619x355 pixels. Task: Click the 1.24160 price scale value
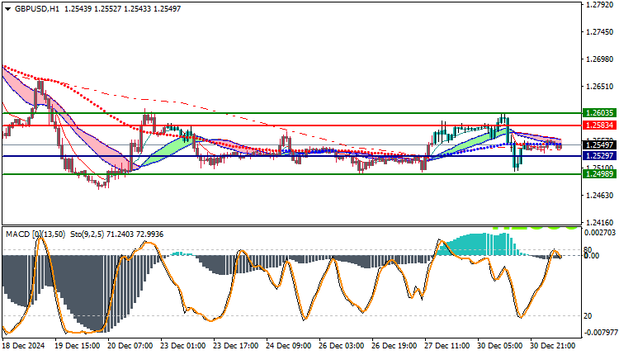[x=600, y=223]
